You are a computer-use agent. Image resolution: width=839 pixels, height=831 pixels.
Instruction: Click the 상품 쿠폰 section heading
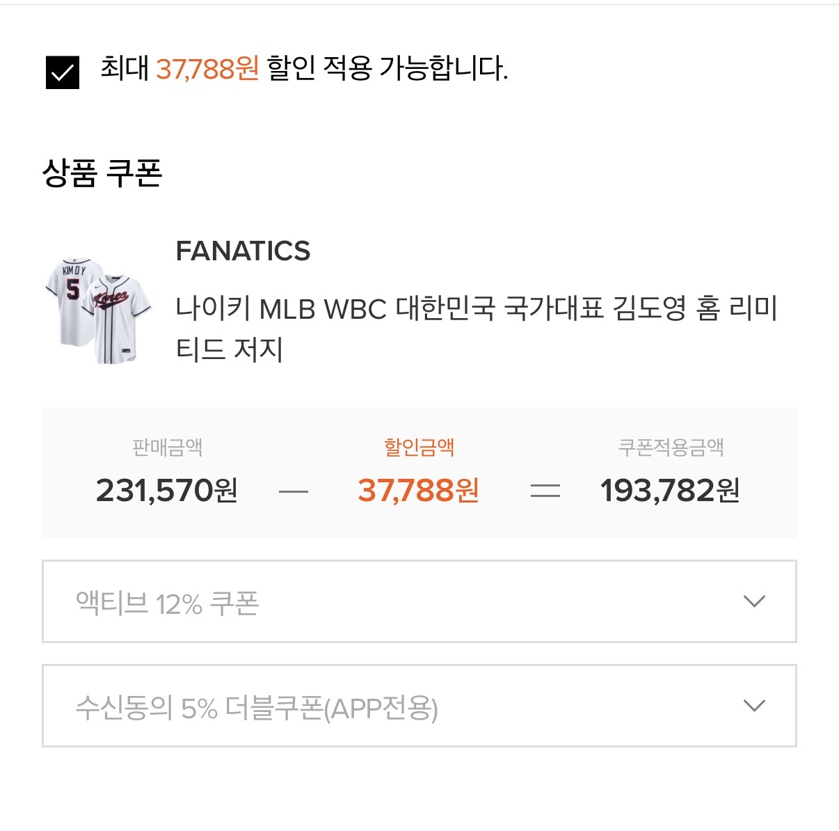pyautogui.click(x=102, y=173)
